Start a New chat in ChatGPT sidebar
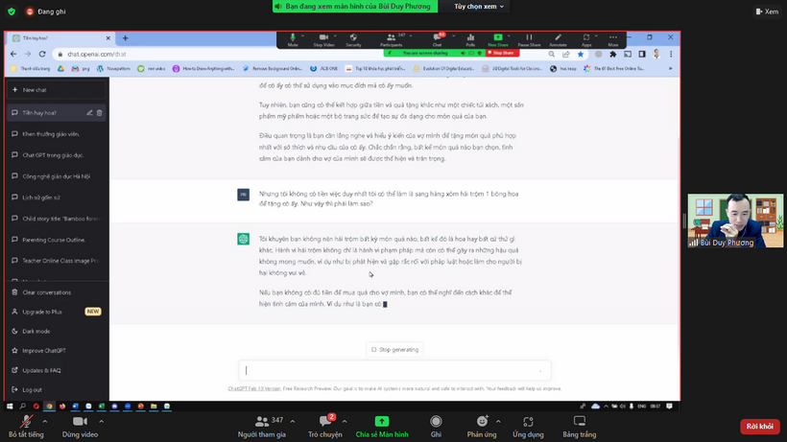 tap(57, 90)
